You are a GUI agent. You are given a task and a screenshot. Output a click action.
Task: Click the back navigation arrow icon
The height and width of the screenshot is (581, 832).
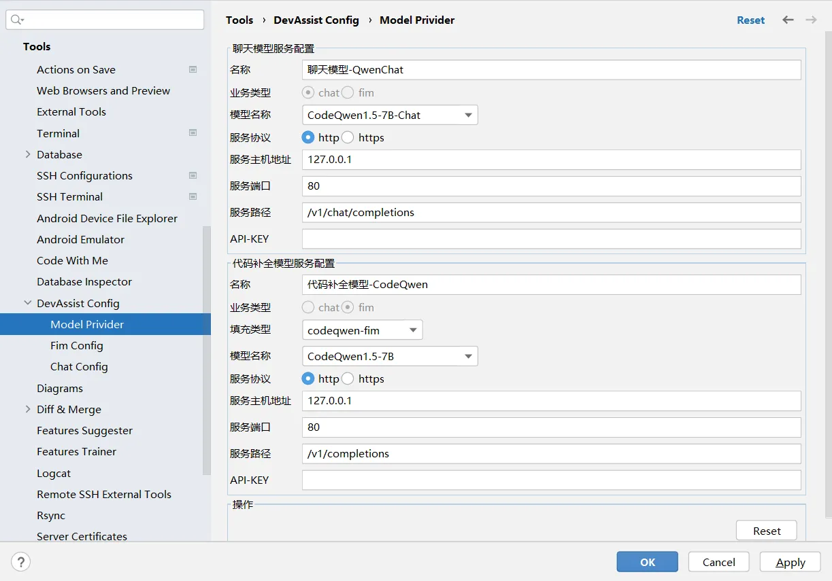click(x=788, y=20)
